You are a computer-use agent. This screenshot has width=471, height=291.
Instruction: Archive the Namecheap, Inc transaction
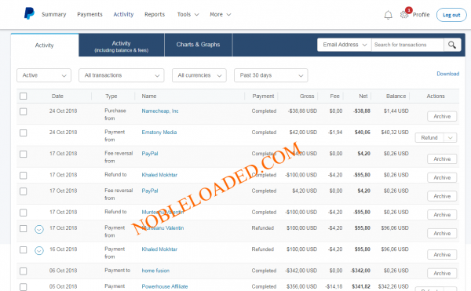pos(442,116)
